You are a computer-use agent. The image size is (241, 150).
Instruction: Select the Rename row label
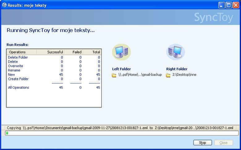[x=14, y=70]
